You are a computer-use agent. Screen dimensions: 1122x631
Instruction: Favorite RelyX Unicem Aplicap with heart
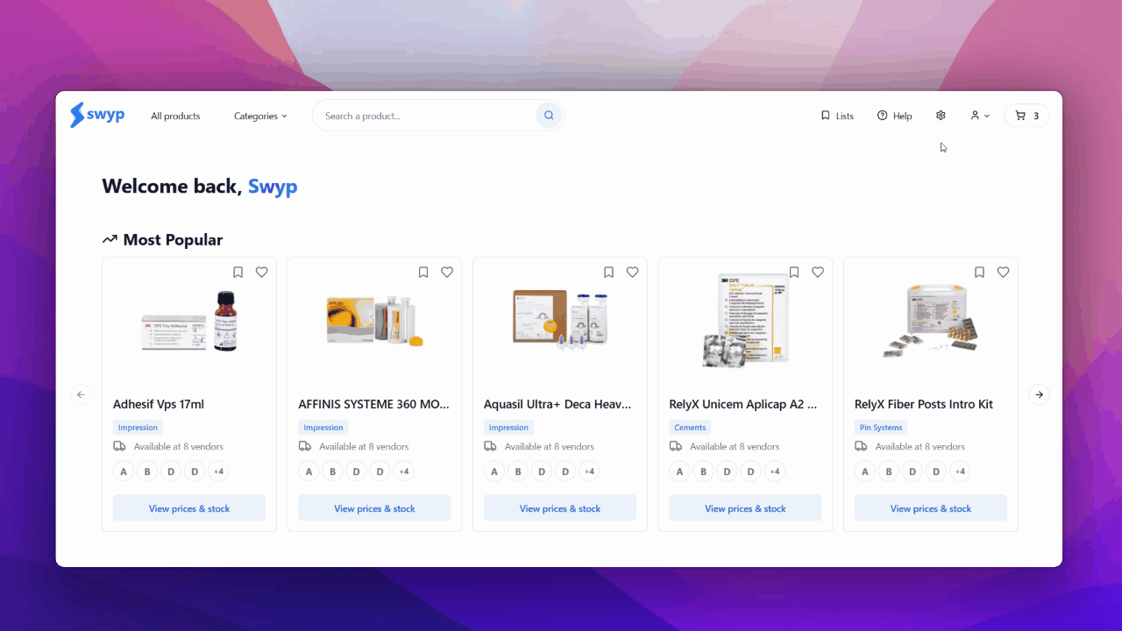(818, 273)
